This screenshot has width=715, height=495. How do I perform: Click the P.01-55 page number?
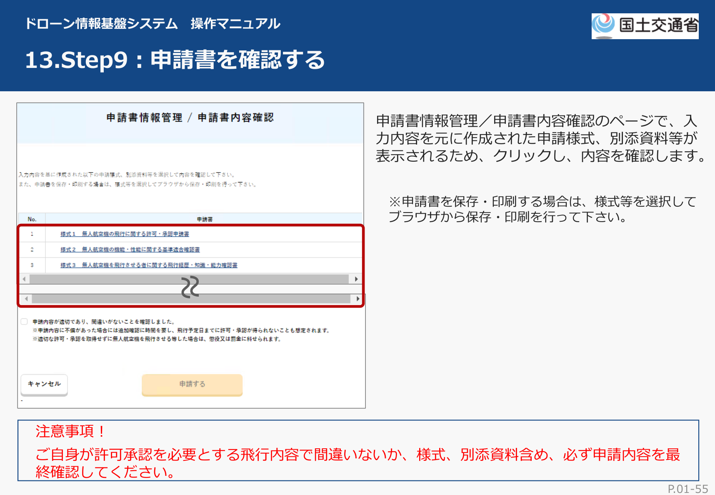(688, 489)
